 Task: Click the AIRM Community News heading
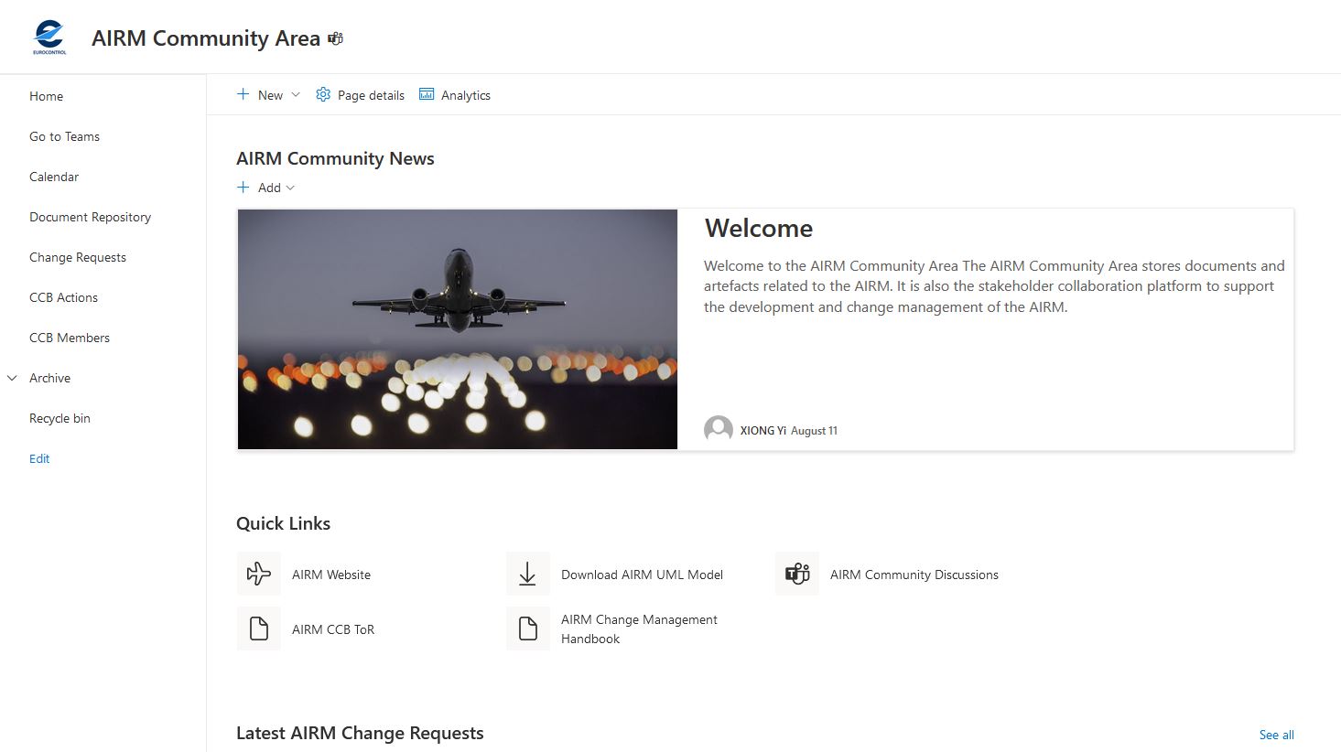tap(335, 158)
